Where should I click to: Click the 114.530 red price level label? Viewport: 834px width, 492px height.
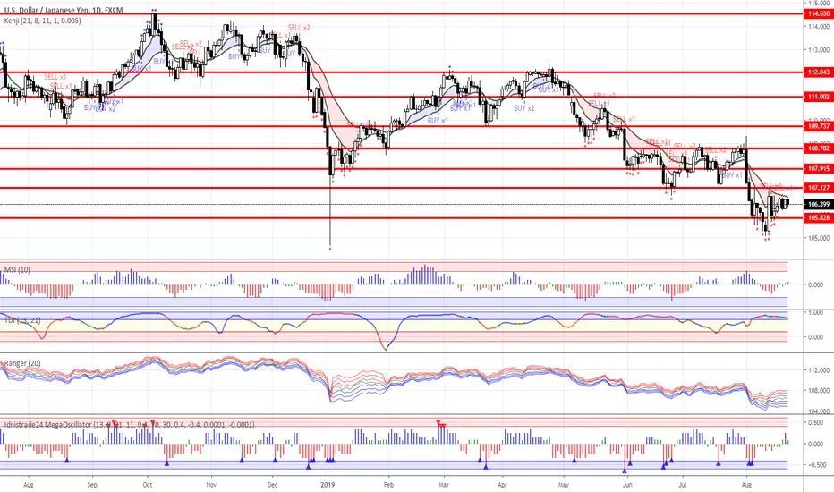click(819, 14)
